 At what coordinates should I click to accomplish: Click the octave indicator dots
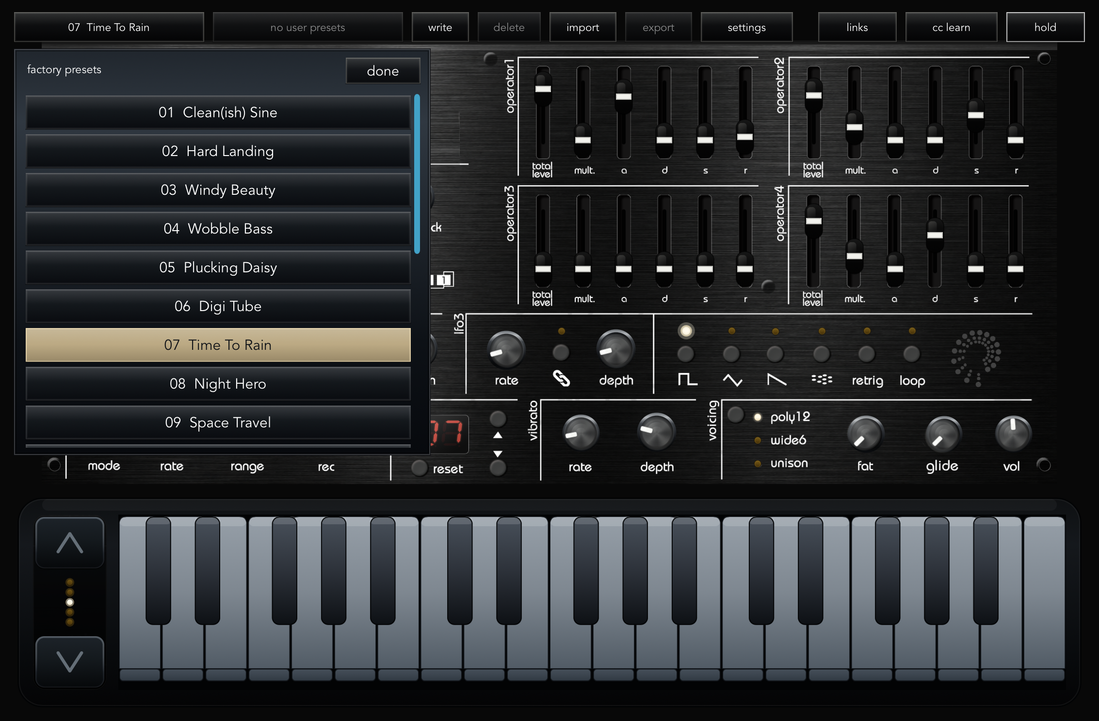(x=70, y=602)
